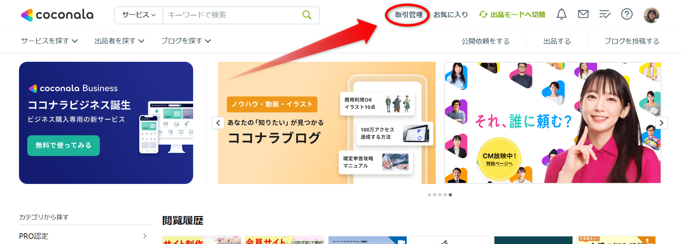Click the ノウハウ・動画・イラスト orange tag
This screenshot has width=682, height=244.
click(272, 104)
